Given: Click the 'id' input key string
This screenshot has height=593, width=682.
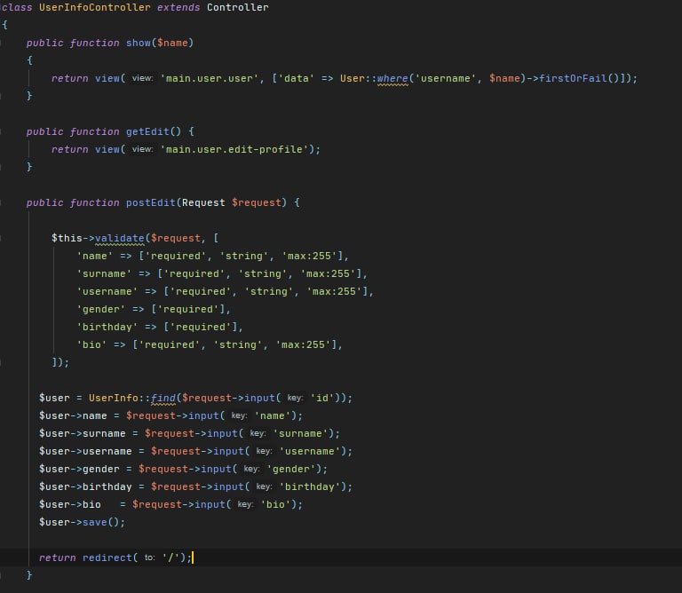Looking at the screenshot, I should click(321, 399).
